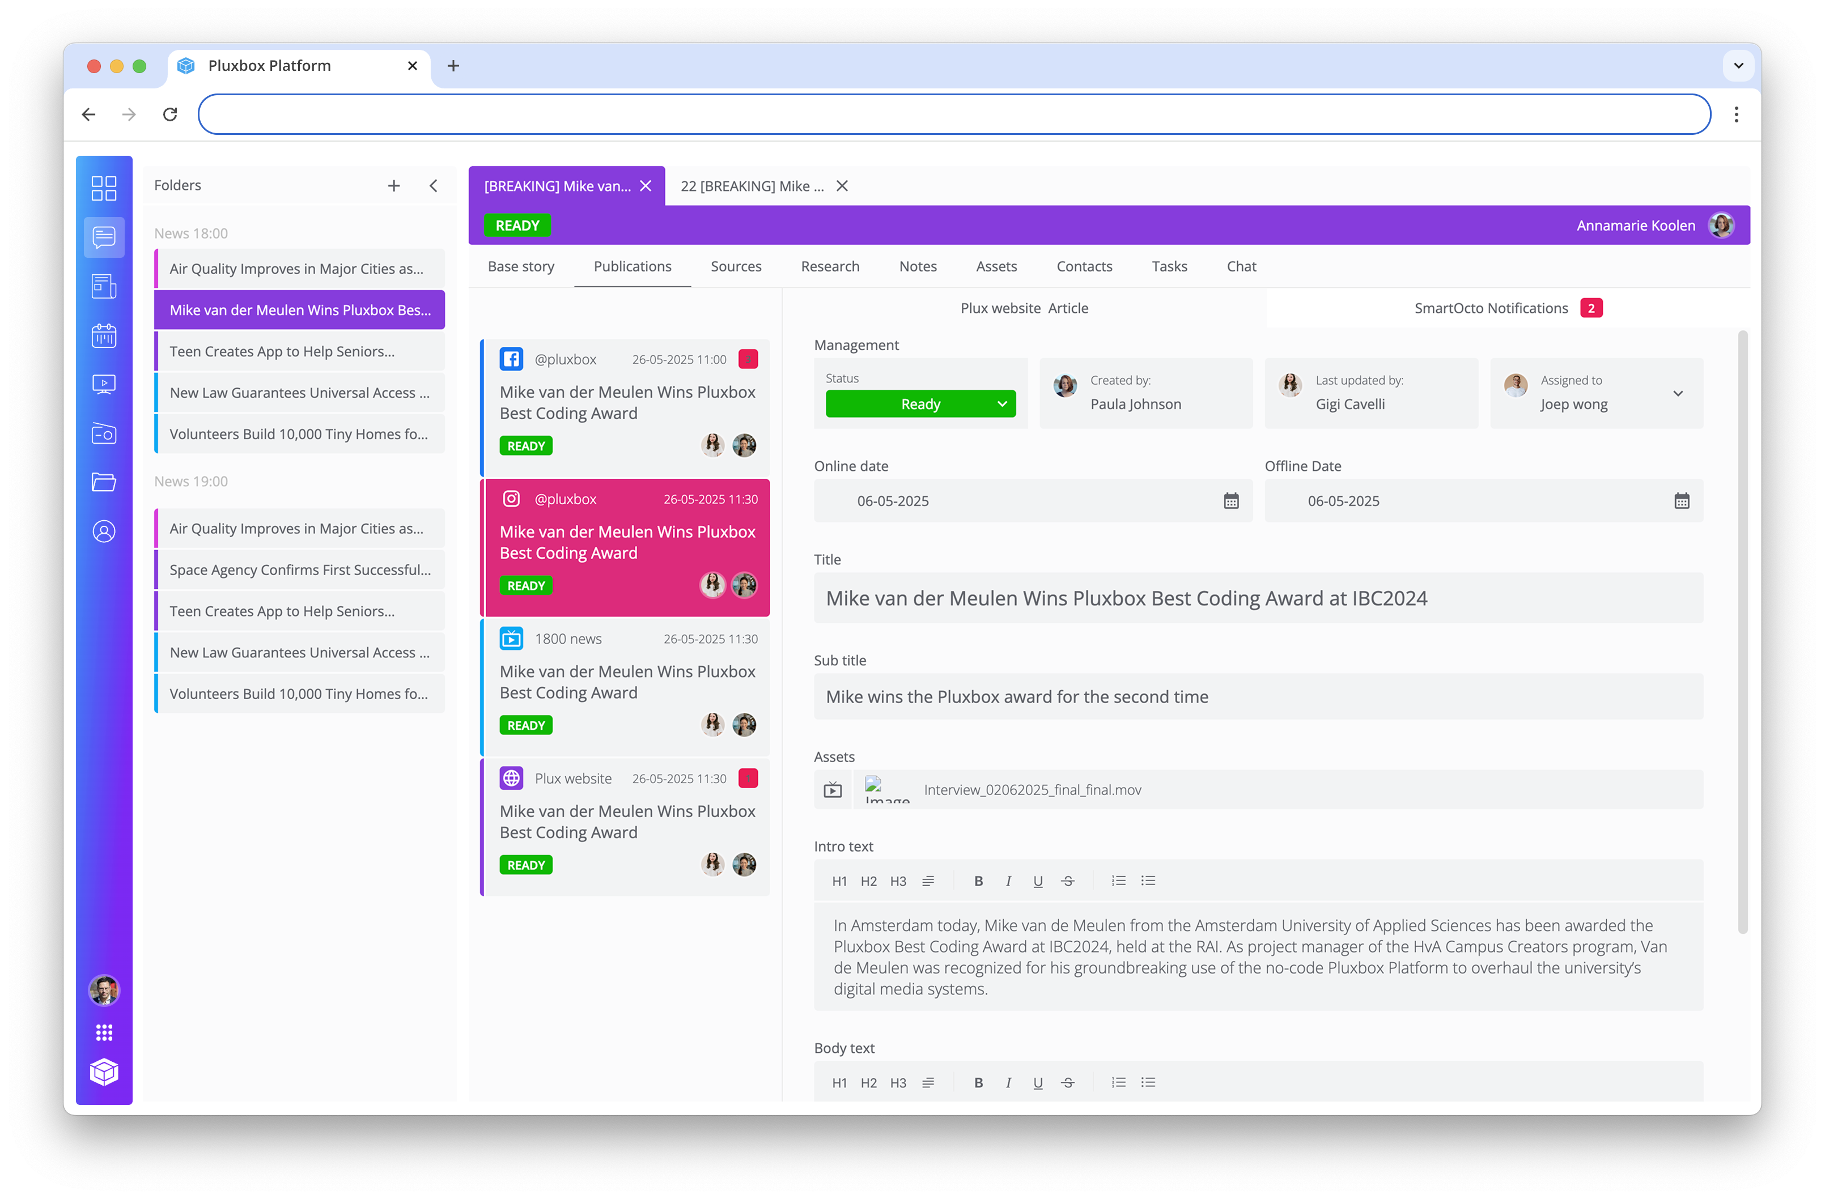This screenshot has width=1825, height=1199.
Task: Toggle H2 heading in the Body text toolbar
Action: (868, 1082)
